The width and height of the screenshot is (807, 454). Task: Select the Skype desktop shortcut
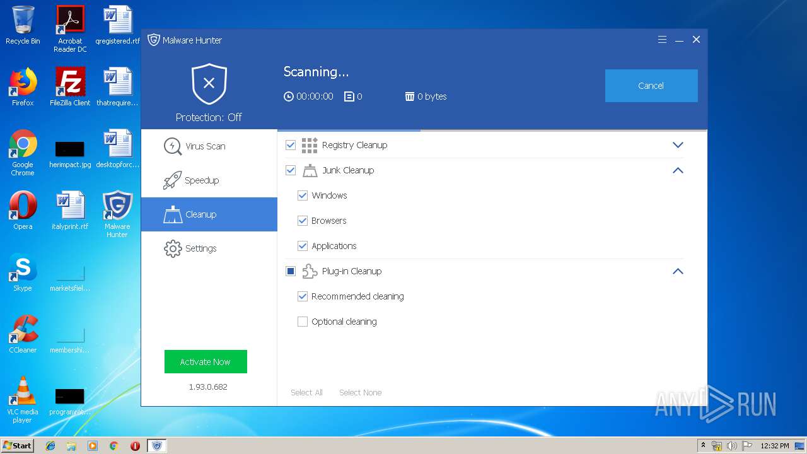tap(23, 272)
